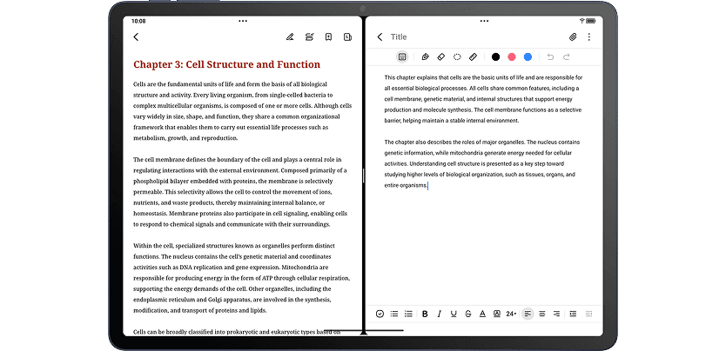Click the split-screen divider handle
This screenshot has width=726, height=351.
pyautogui.click(x=364, y=175)
